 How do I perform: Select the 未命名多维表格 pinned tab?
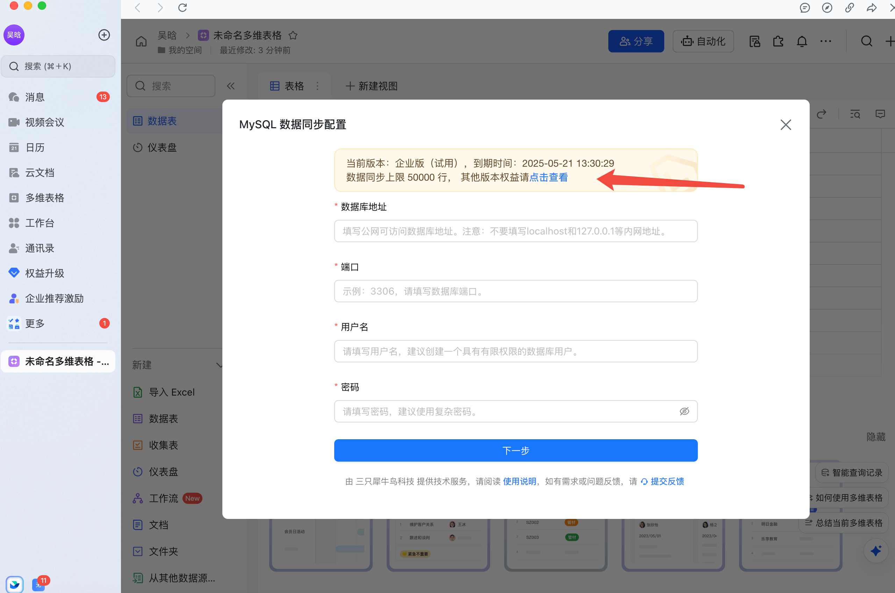(x=58, y=361)
